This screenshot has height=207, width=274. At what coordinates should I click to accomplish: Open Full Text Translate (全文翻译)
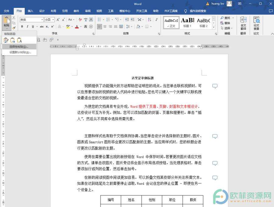(x=243, y=23)
